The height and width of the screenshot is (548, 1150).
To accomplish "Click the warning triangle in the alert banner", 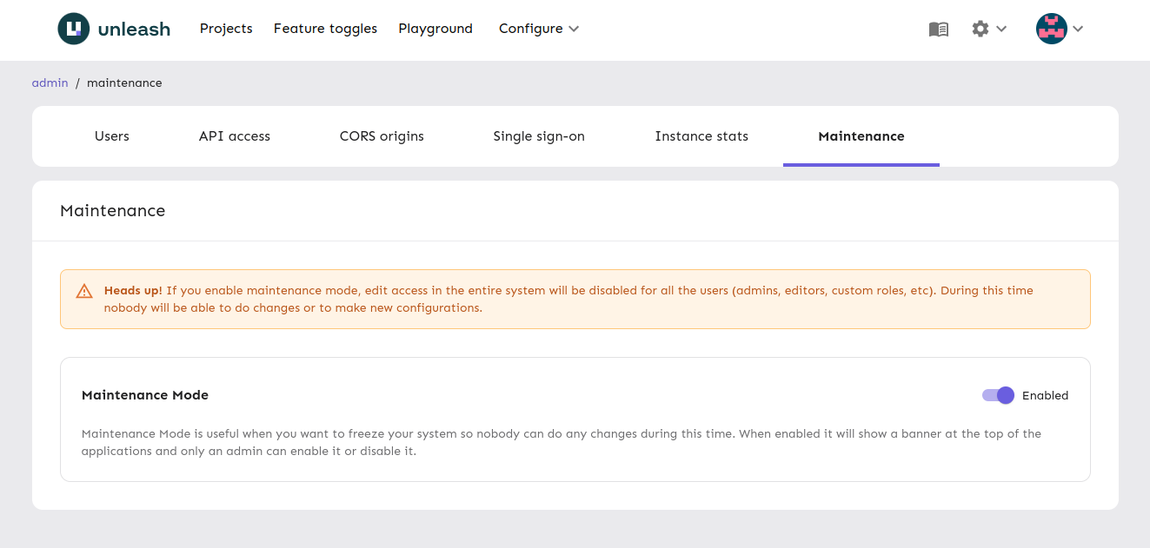I will click(83, 291).
